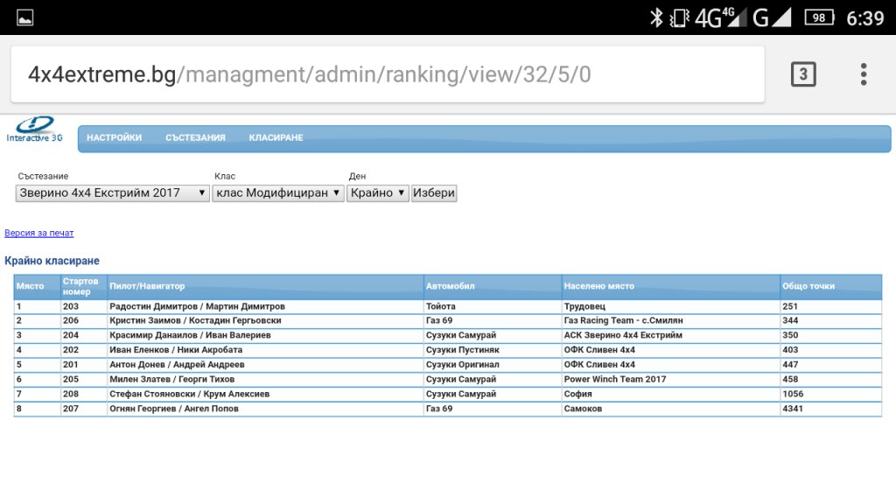Select the row for Радостин Димитров
The width and height of the screenshot is (896, 504).
click(x=197, y=307)
